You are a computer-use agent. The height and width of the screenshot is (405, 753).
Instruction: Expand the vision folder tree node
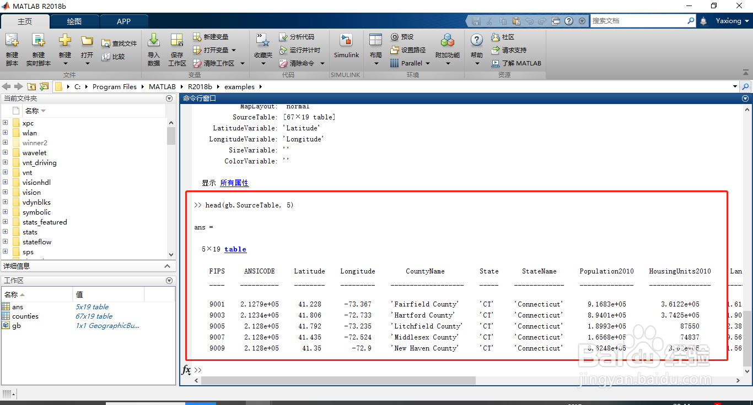click(5, 192)
